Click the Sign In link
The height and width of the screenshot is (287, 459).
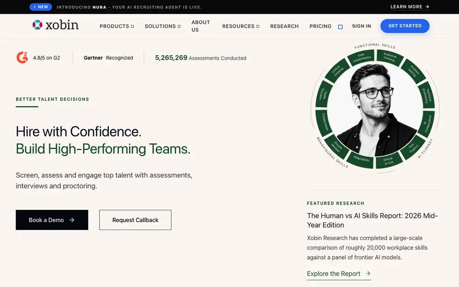pyautogui.click(x=361, y=26)
